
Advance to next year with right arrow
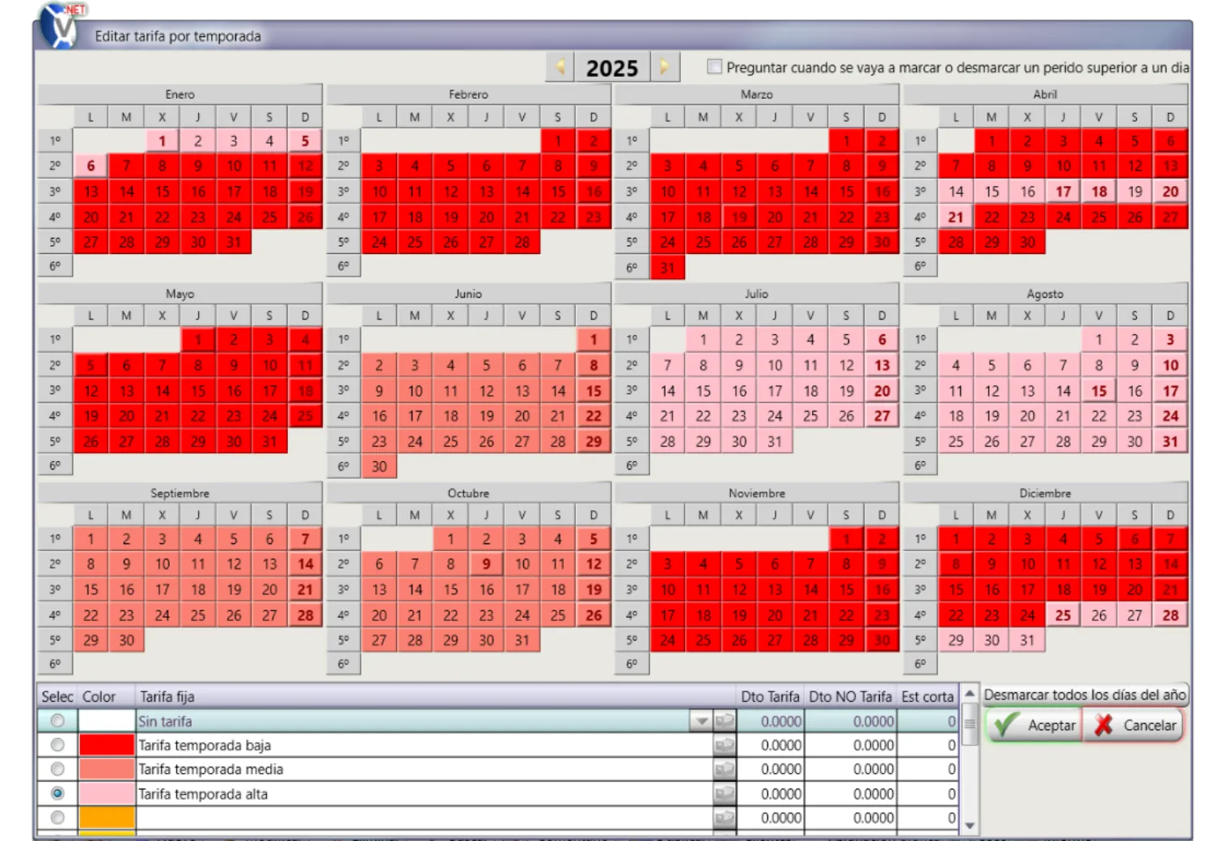[664, 67]
